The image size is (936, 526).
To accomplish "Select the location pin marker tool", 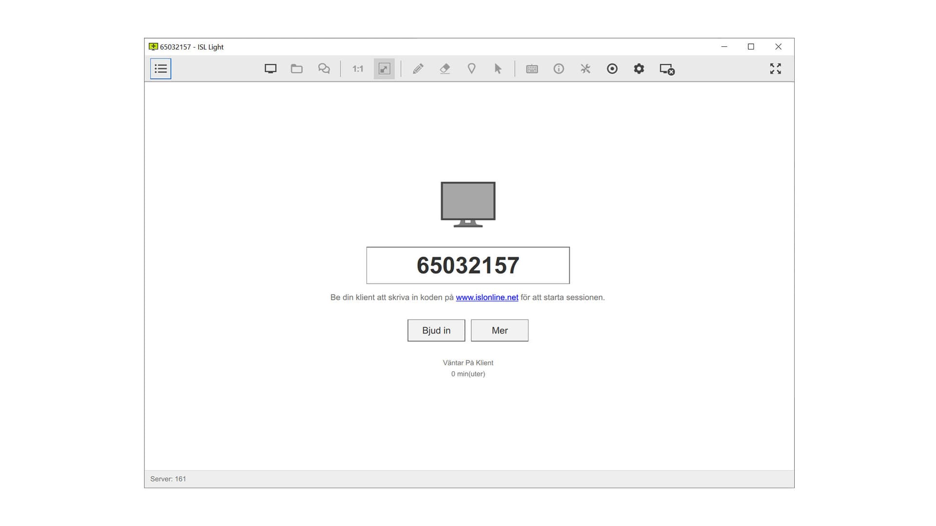I will tap(471, 69).
